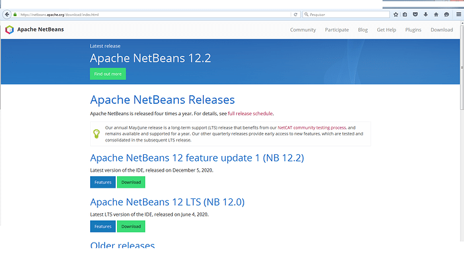Image resolution: width=464 pixels, height=260 pixels.
Task: Reload the page with the refresh icon
Action: (295, 15)
